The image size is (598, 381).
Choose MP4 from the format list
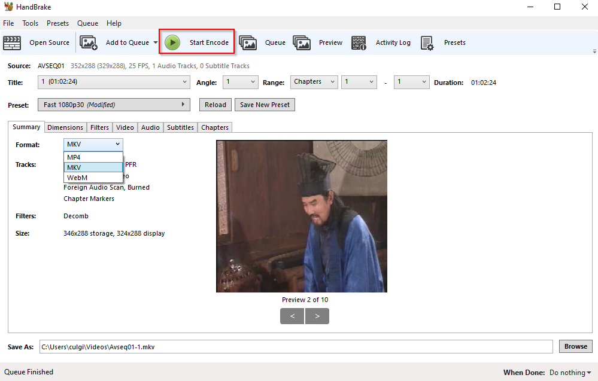click(93, 157)
